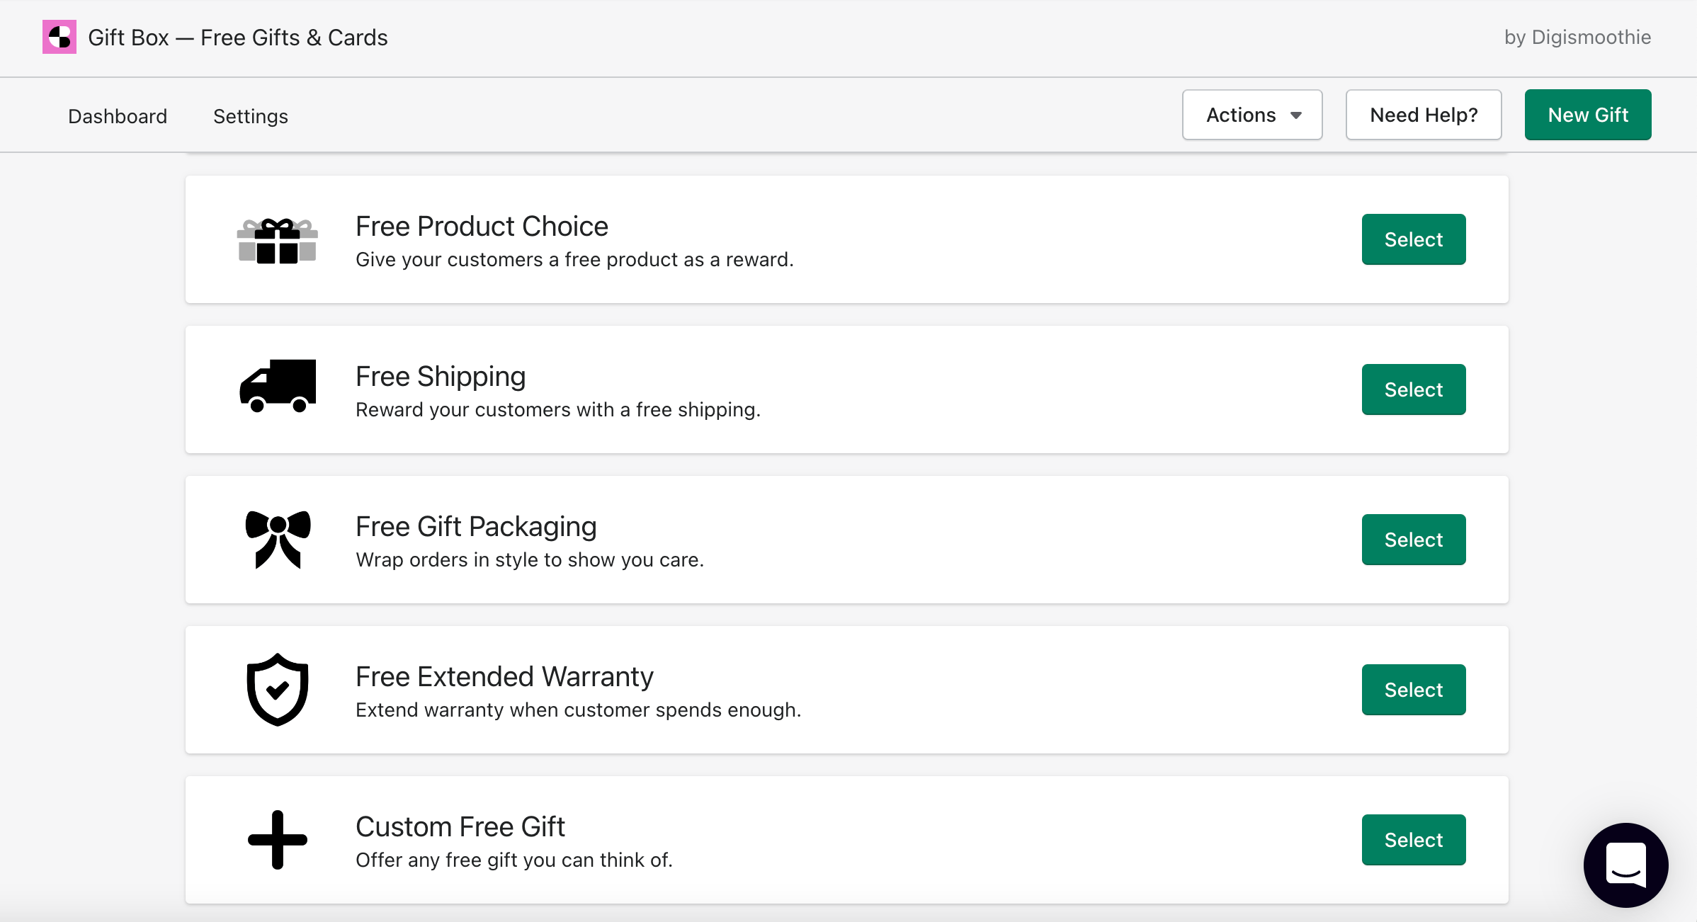Click the plus icon for Custom Free Gift

[x=277, y=839]
